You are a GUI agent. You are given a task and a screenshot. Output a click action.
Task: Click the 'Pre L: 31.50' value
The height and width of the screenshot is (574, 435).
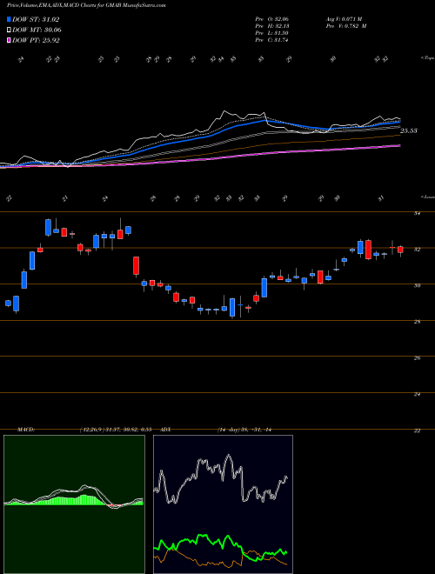point(272,33)
